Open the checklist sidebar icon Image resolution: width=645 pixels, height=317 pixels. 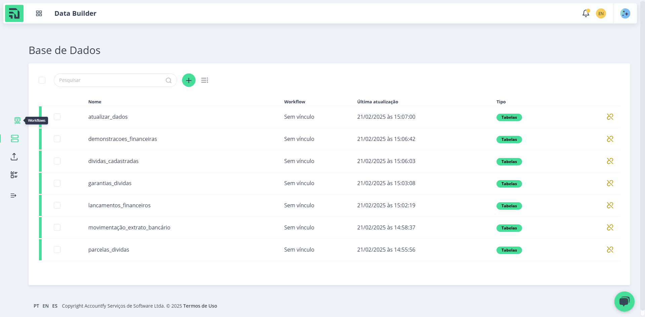point(14,175)
